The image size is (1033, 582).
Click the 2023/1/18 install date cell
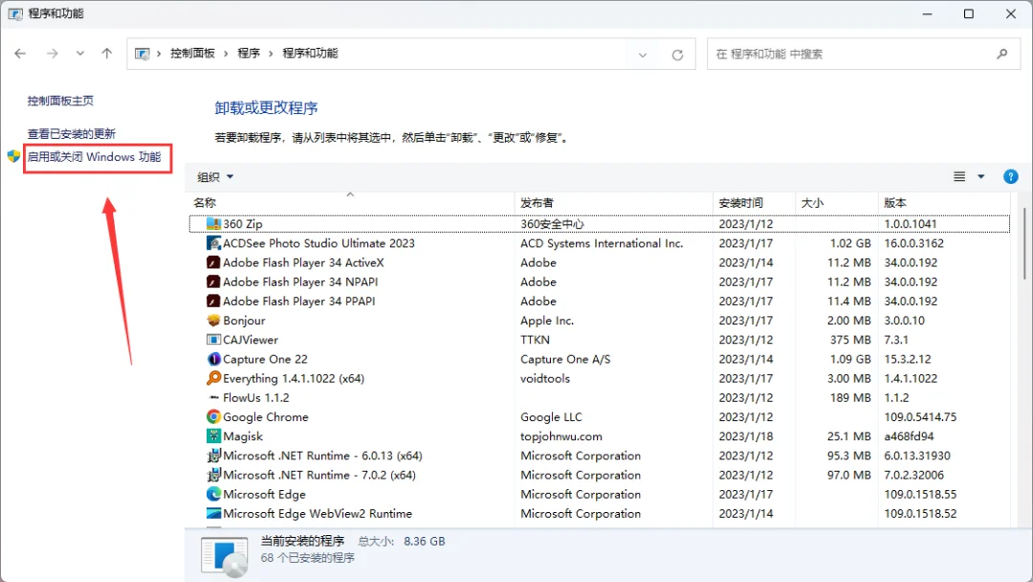click(746, 436)
